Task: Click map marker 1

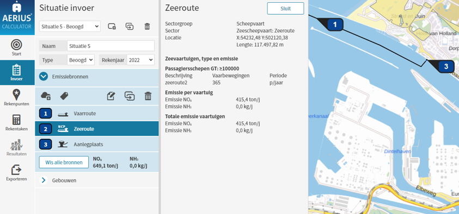Action: coord(335,25)
